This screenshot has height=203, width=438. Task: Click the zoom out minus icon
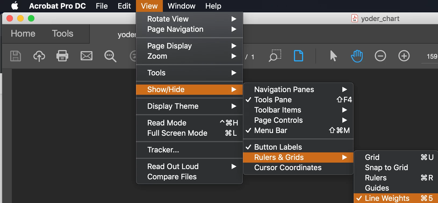(380, 56)
